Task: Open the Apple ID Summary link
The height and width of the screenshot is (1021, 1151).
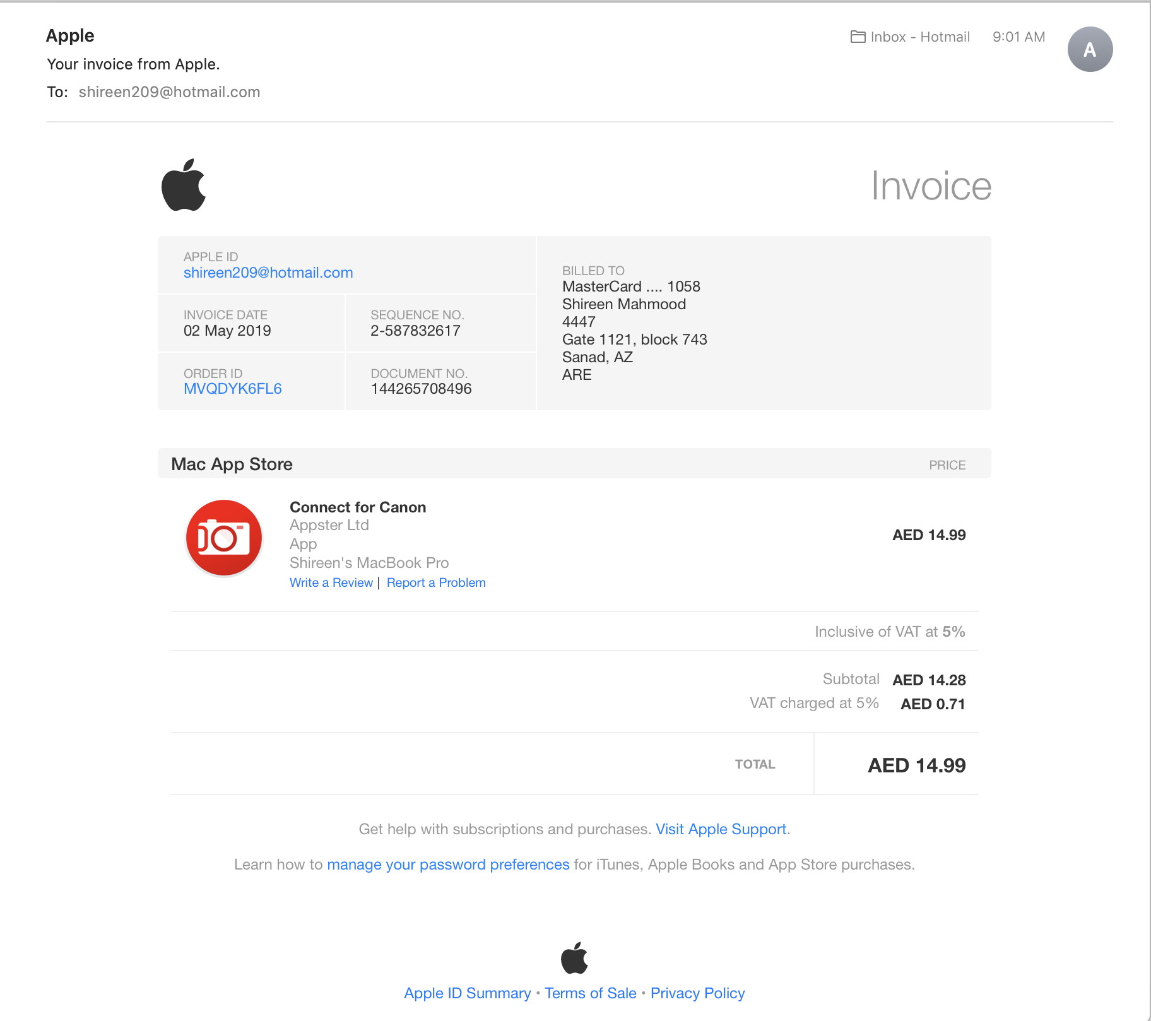Action: 468,993
